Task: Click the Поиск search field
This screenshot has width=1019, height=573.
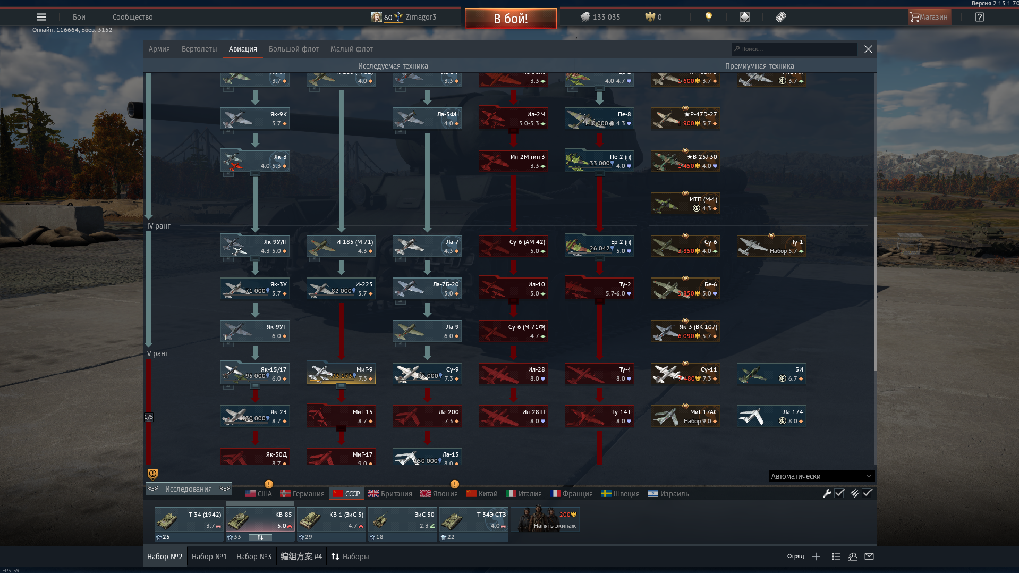Action: click(x=795, y=49)
